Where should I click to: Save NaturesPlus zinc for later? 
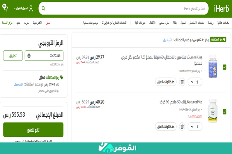pos(166,127)
